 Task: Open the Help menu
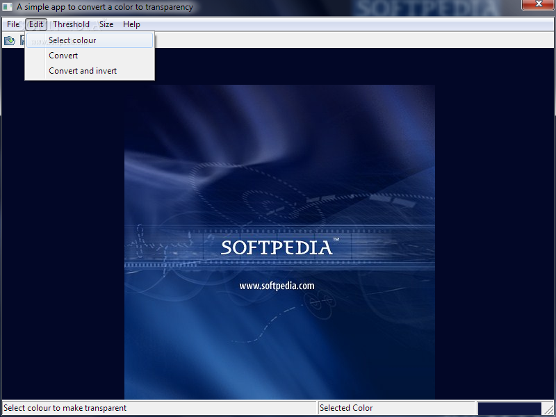pos(131,24)
